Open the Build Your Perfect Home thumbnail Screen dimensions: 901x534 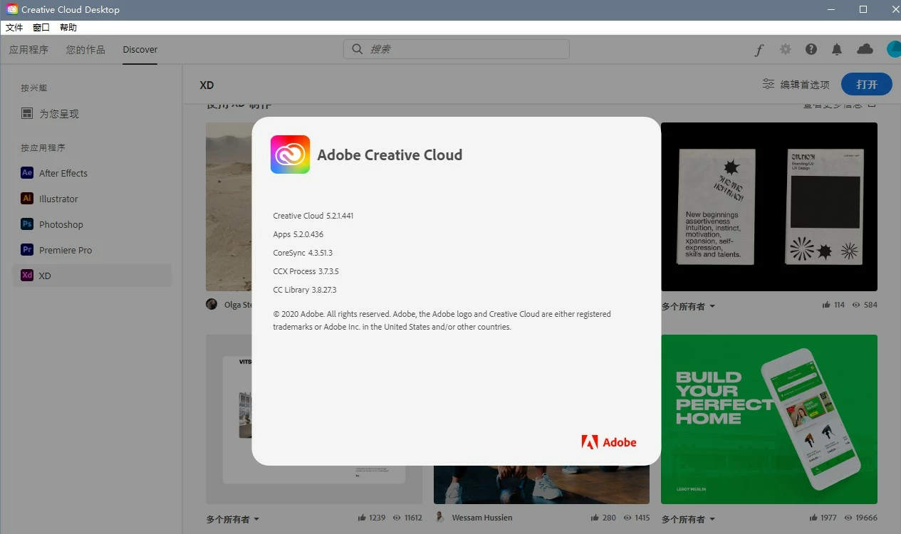click(x=769, y=419)
